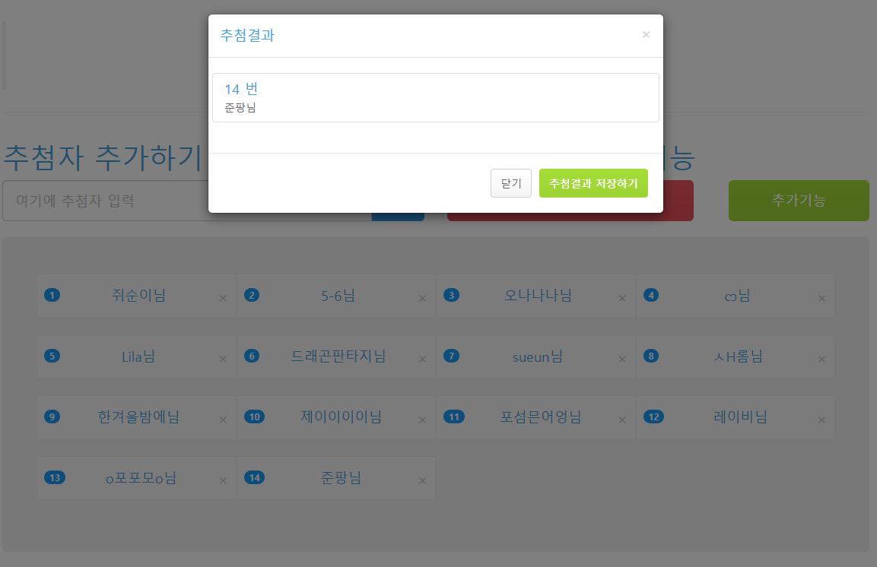Viewport: 877px width, 567px height.
Task: Delete Lila님 using its X icon
Action: tap(223, 360)
